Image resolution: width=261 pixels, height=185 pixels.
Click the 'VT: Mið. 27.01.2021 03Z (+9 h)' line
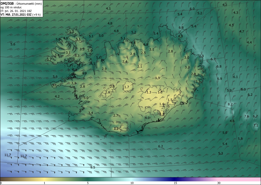coord(20,15)
